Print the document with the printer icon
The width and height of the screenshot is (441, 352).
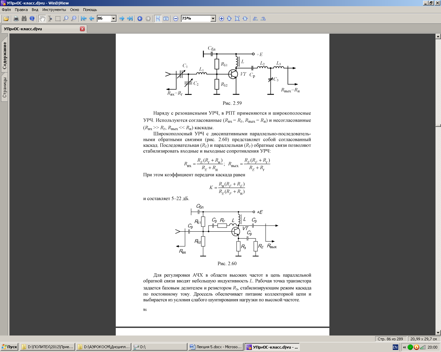(16, 19)
